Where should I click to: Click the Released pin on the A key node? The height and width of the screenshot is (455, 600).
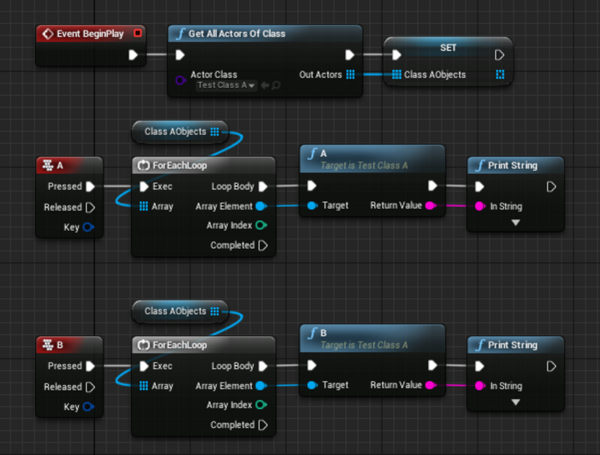pos(90,207)
